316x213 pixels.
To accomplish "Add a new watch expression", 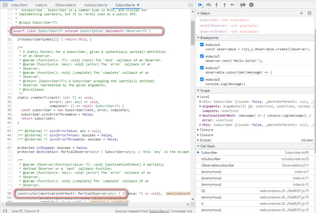I will coord(301,13).
